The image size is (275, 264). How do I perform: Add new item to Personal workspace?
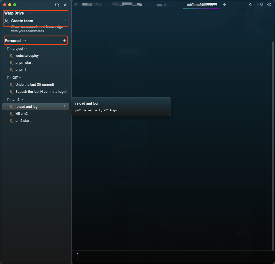pos(64,41)
